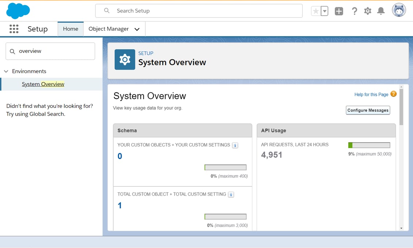Click the System Overview gear page badge
This screenshot has width=413, height=248.
click(x=125, y=59)
